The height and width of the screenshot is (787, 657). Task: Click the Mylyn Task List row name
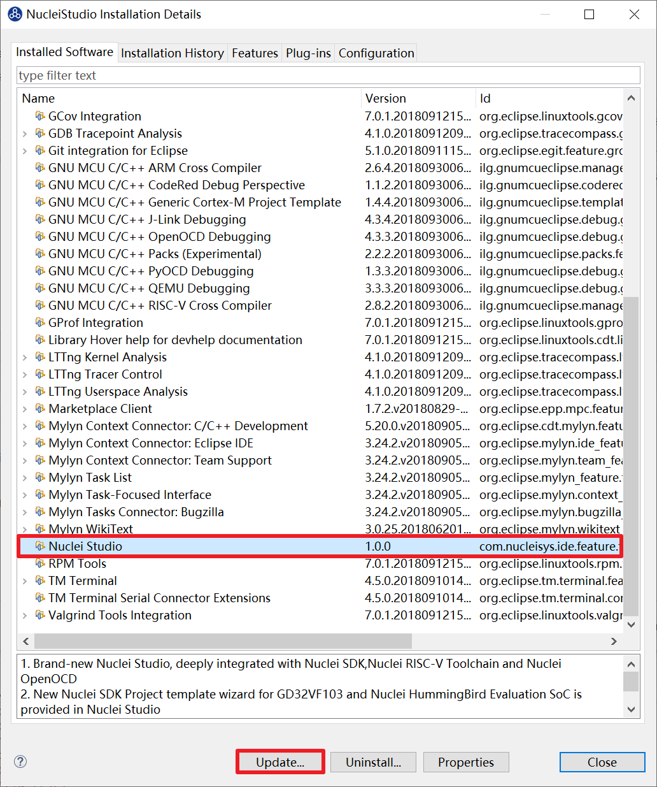pos(90,477)
